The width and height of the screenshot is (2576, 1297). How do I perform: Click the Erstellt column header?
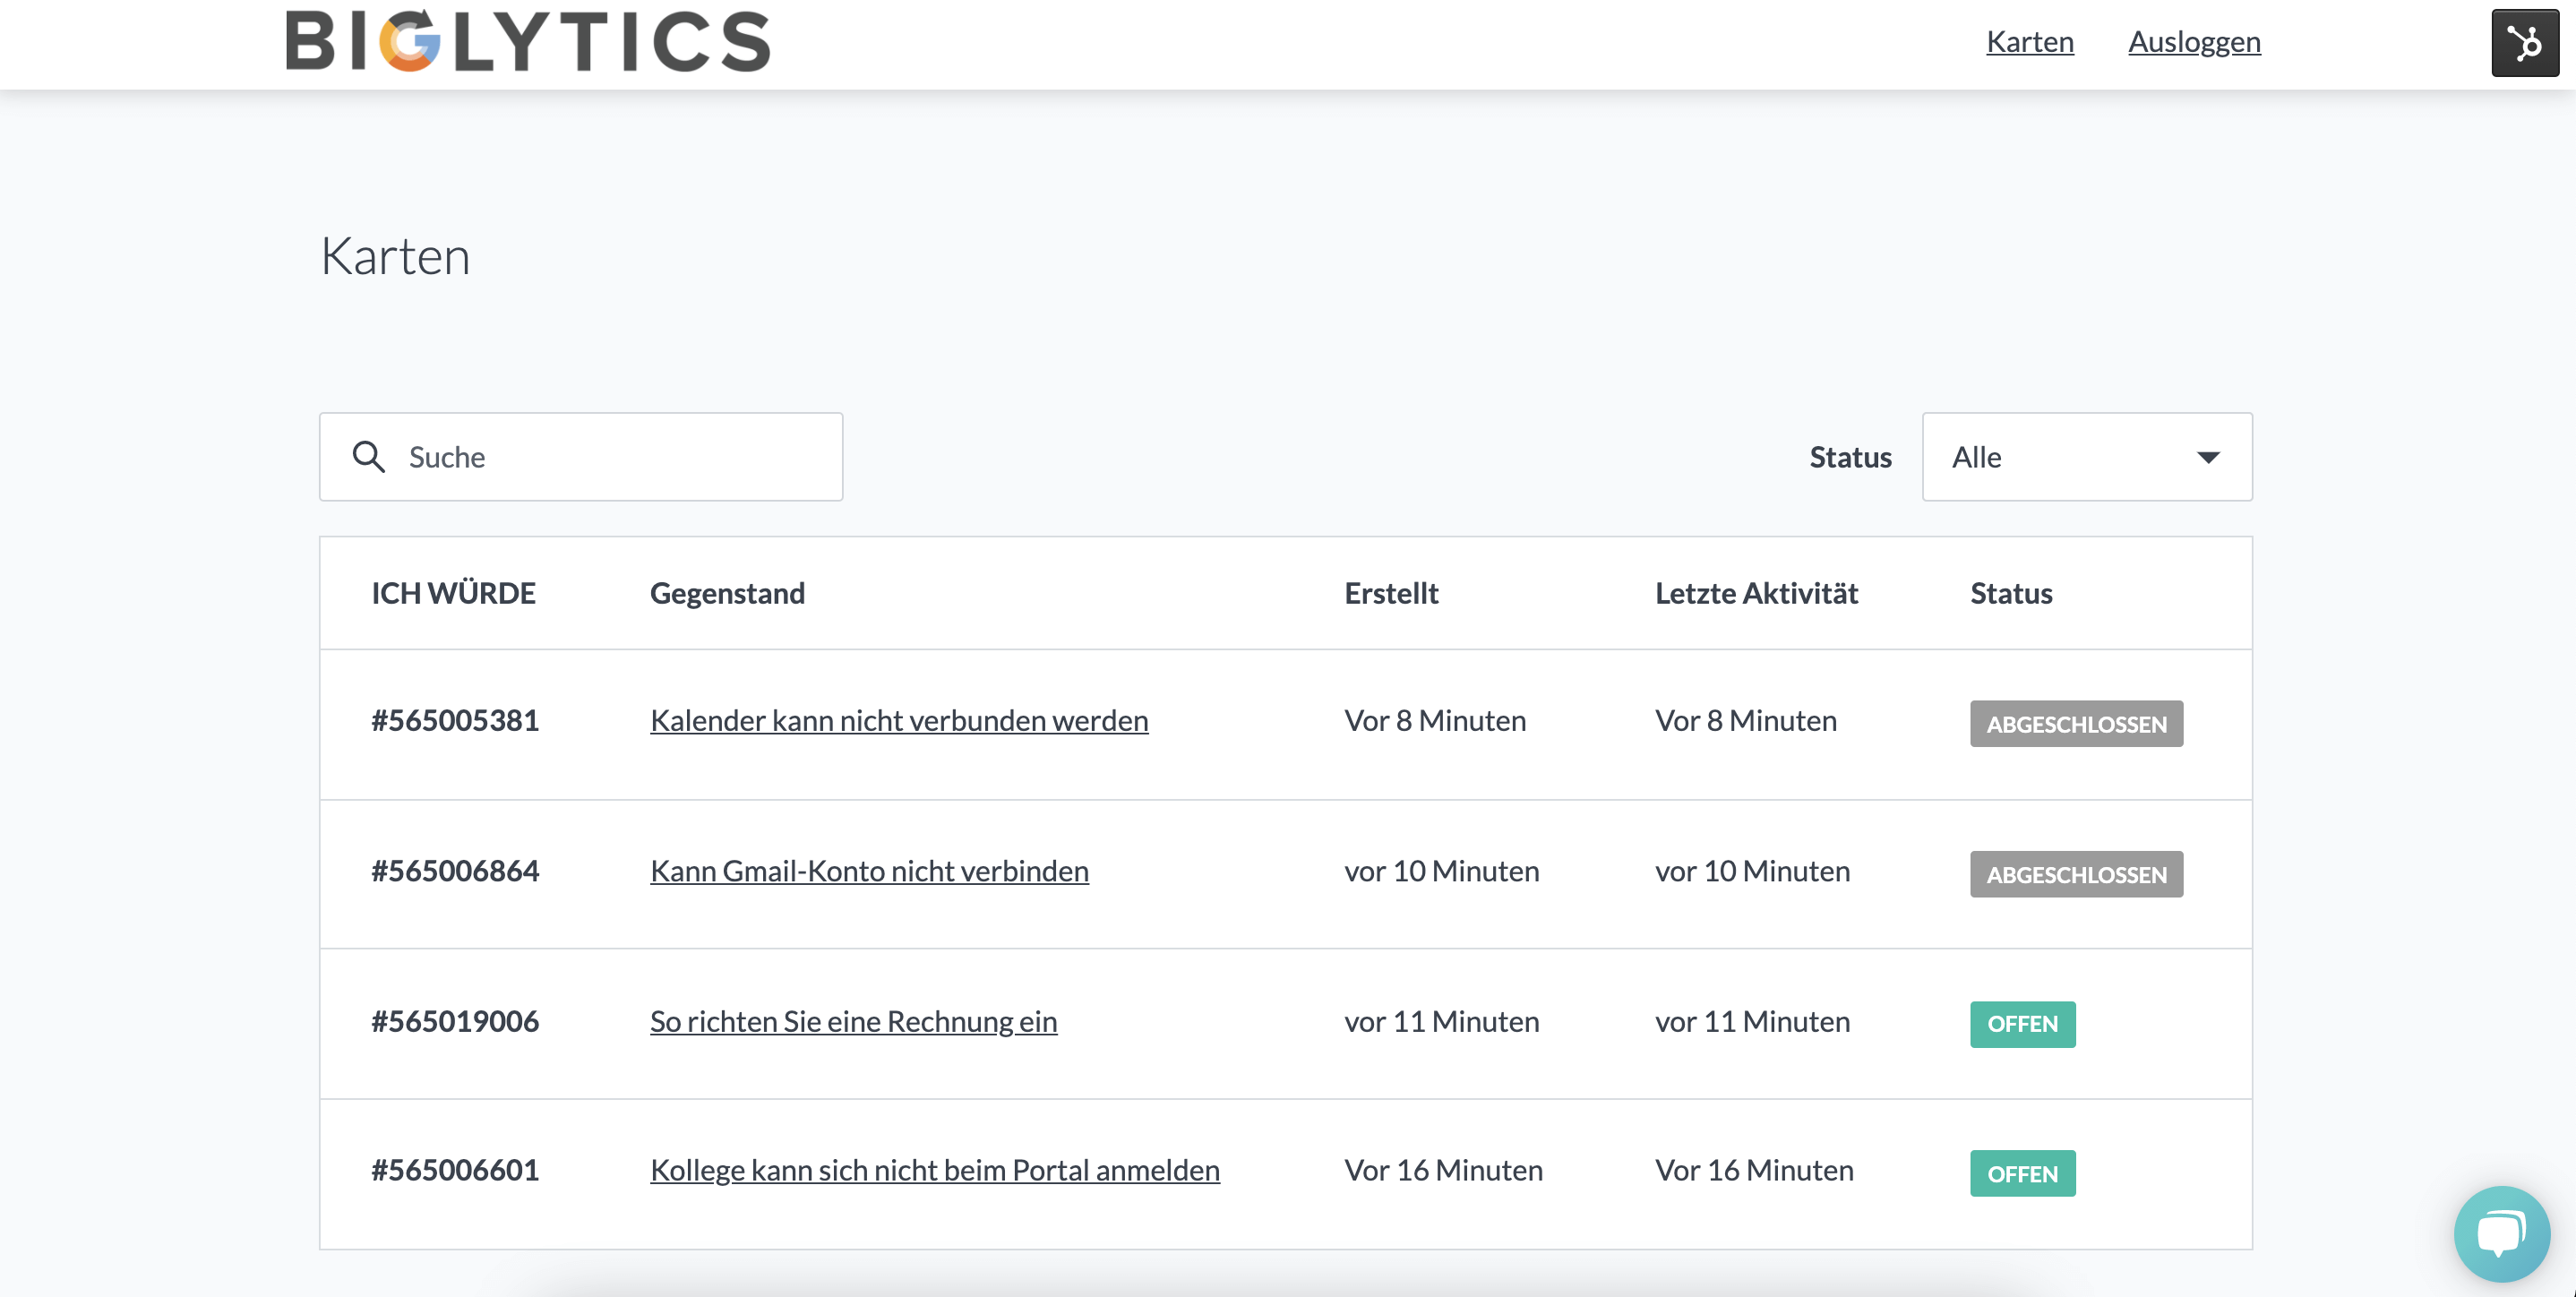point(1390,594)
